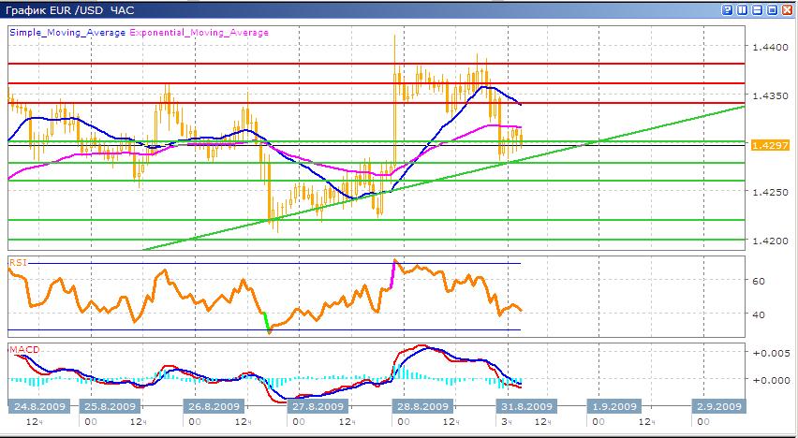This screenshot has height=438, width=798.
Task: Click the 25.8.2009 date marker
Action: coord(111,406)
